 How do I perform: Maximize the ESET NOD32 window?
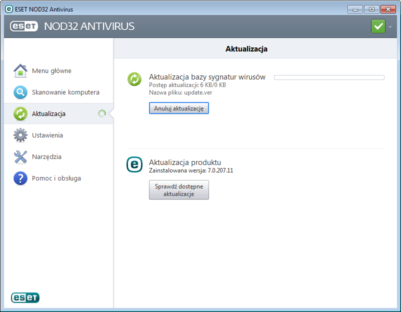pos(371,9)
